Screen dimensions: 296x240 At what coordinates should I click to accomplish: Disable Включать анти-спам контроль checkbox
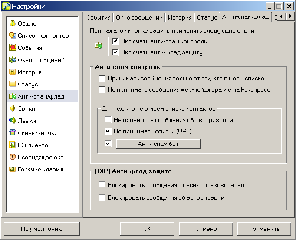coord(115,42)
